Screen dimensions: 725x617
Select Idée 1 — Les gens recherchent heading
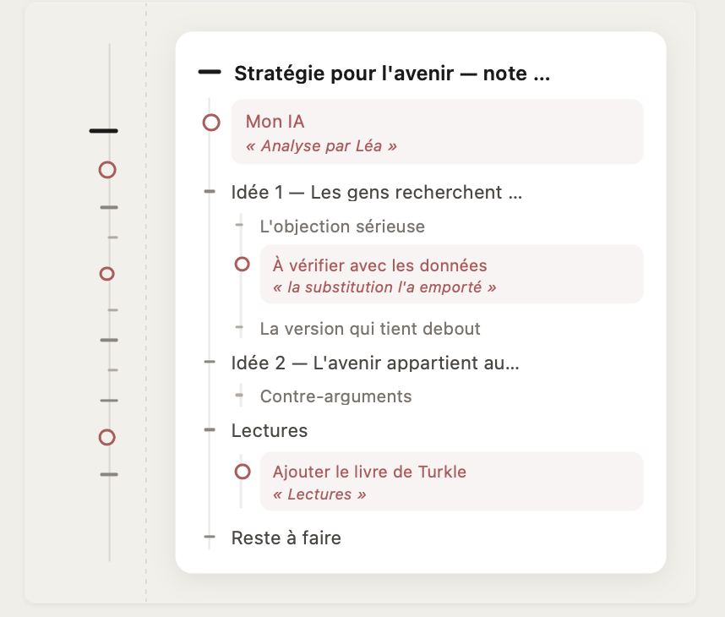376,193
